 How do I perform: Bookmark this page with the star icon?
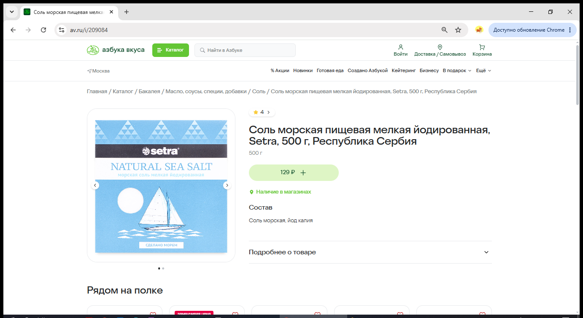(x=458, y=30)
